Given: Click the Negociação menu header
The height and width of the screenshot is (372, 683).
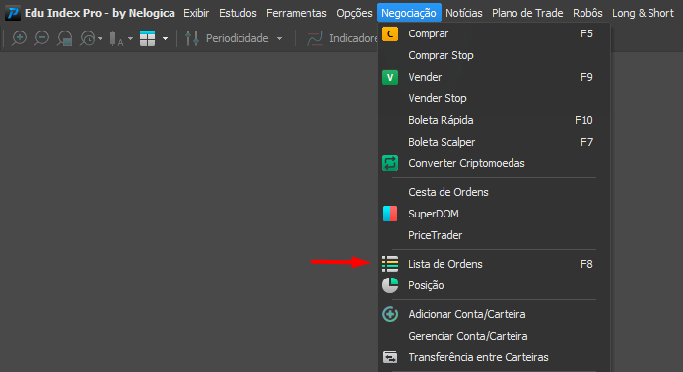Looking at the screenshot, I should point(409,13).
